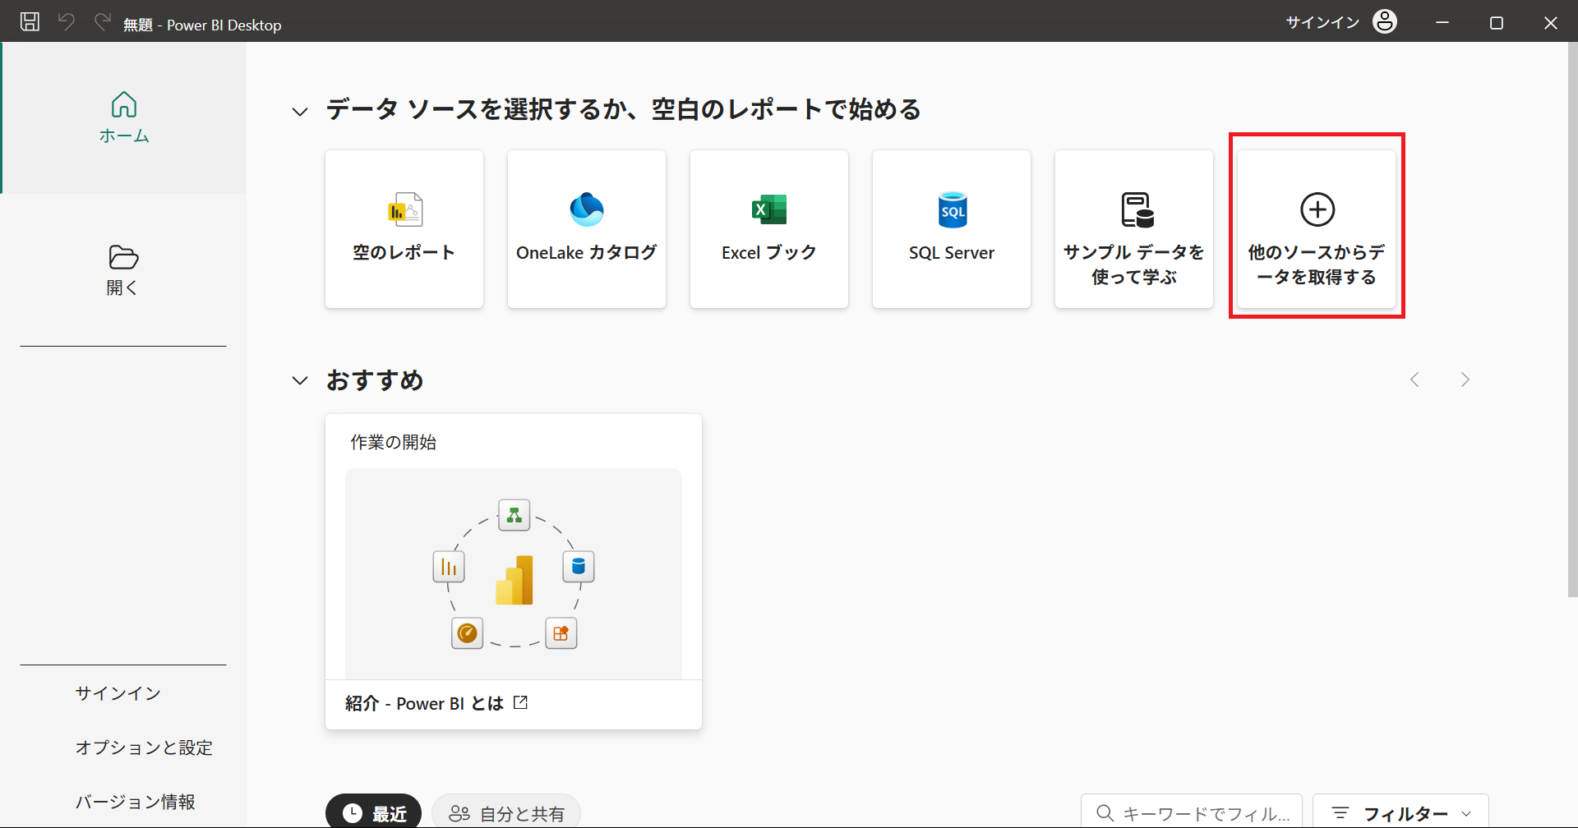Click サインイン text in title bar

[1322, 22]
